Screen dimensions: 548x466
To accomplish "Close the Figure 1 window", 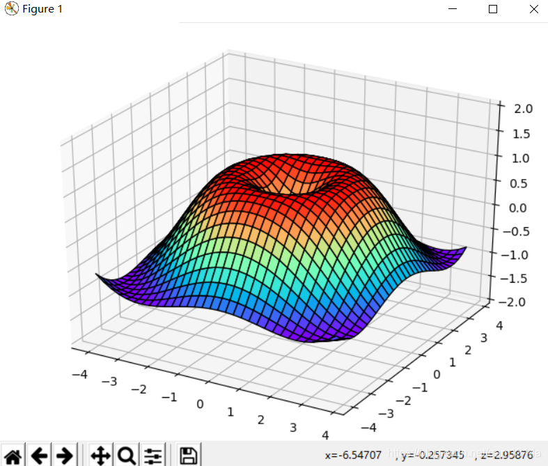I will click(x=533, y=9).
